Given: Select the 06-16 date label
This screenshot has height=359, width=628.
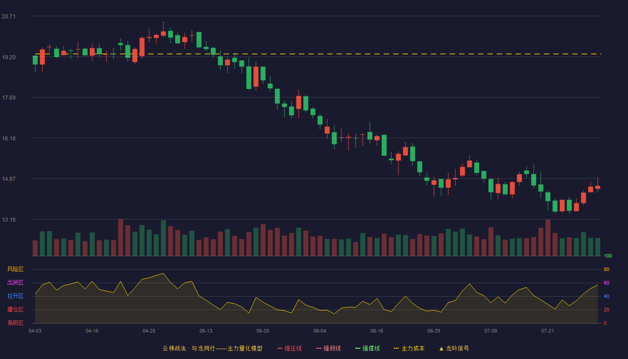Looking at the screenshot, I should (377, 331).
